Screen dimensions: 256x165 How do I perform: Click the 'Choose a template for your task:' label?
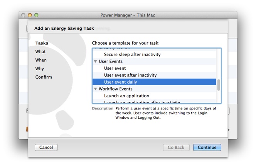pos(126,43)
